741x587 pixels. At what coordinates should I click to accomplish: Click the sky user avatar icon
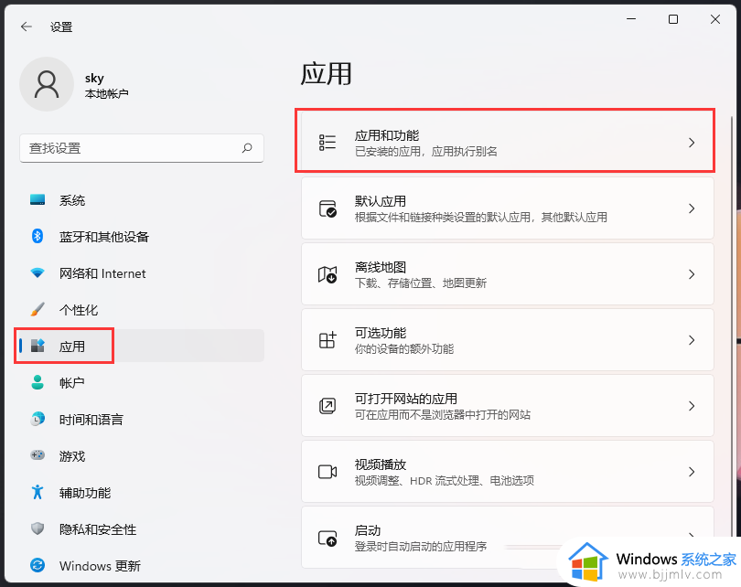coord(47,84)
